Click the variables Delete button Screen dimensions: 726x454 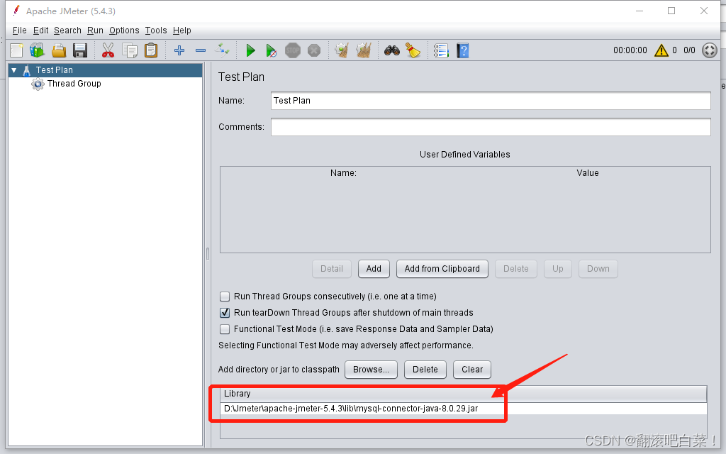[516, 269]
